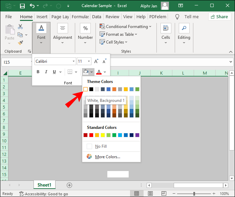Add a new sheet with plus icon
Viewport: 235px width, 197px height.
pos(69,185)
